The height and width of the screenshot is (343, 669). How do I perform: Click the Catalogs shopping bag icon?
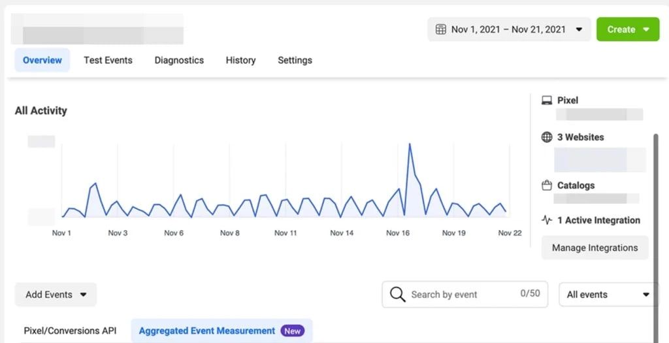click(x=547, y=186)
